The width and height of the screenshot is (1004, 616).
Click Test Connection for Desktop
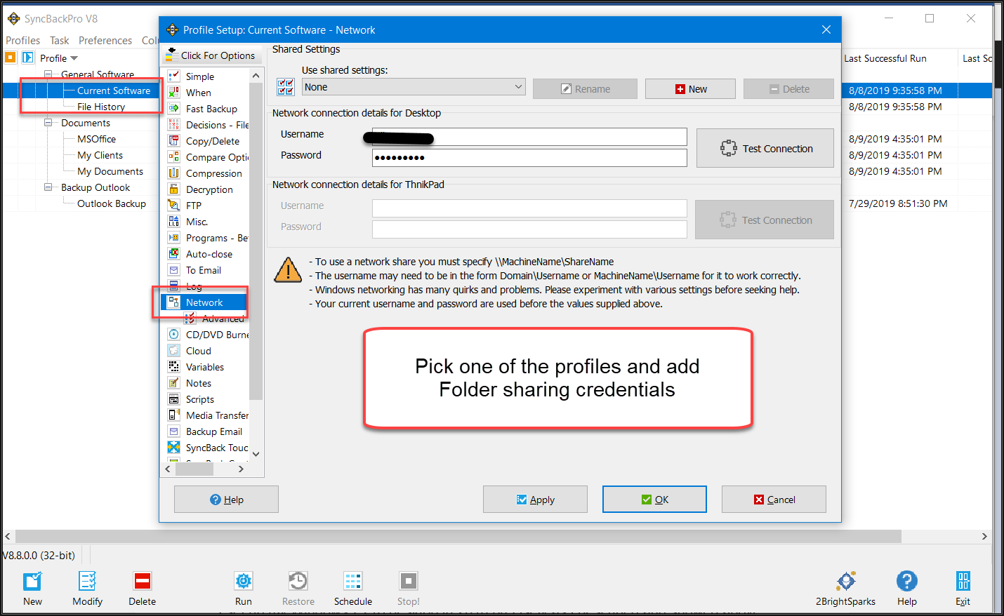(x=765, y=148)
